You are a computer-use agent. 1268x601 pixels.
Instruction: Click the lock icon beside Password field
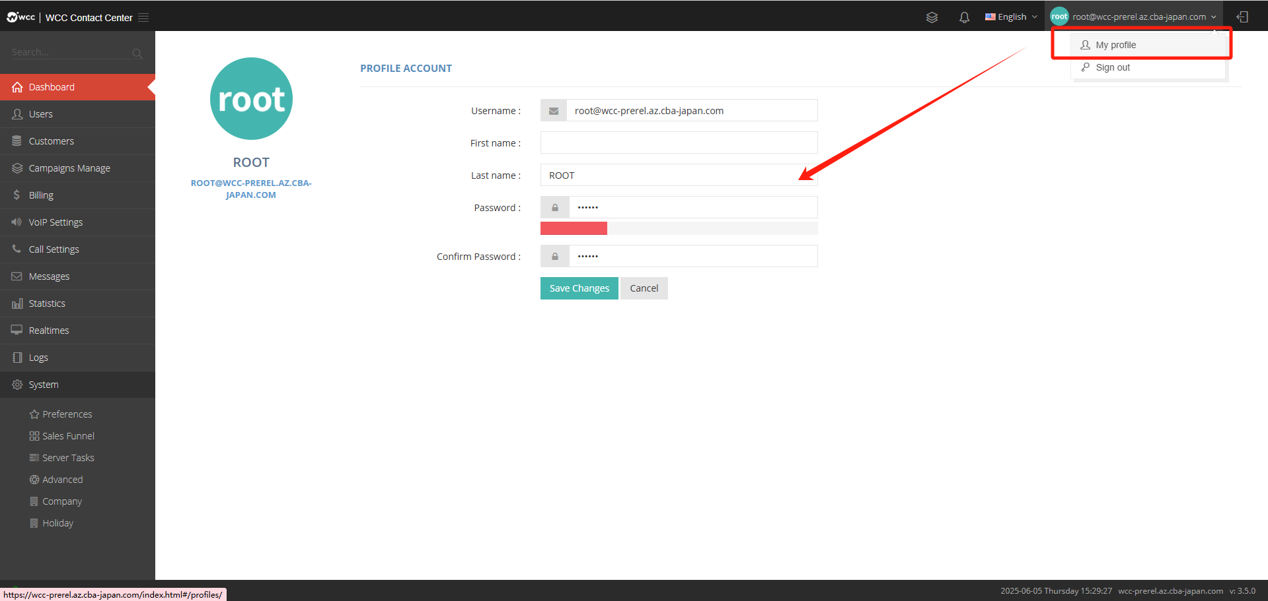pyautogui.click(x=555, y=208)
